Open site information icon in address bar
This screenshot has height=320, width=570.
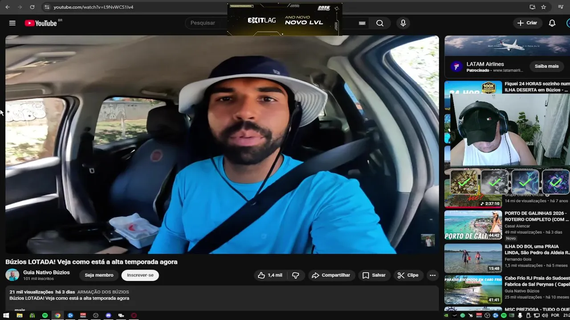coord(47,7)
